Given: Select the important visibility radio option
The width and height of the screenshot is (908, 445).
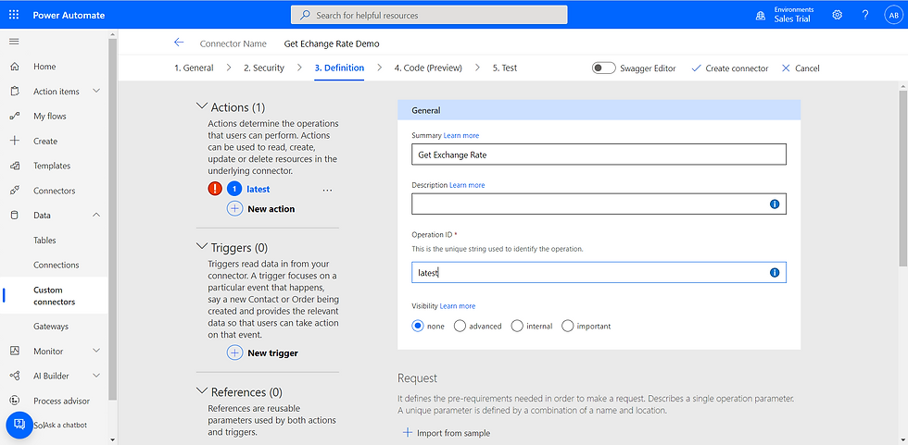Looking at the screenshot, I should click(568, 326).
